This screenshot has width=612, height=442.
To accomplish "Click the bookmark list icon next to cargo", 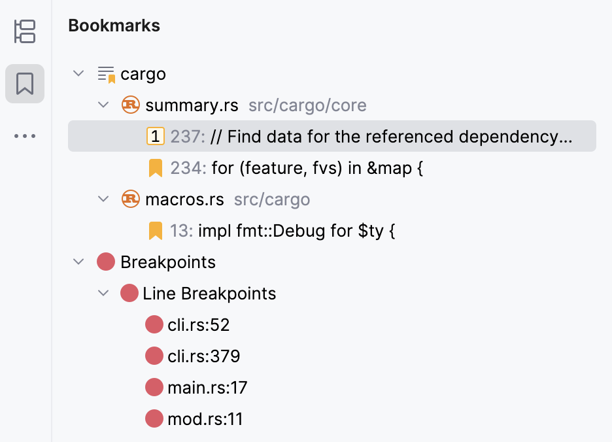I will [x=105, y=74].
